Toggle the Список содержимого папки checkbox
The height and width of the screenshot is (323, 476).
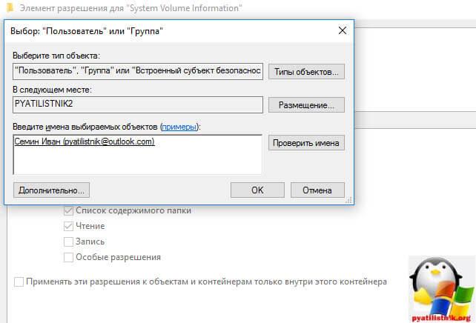[69, 210]
